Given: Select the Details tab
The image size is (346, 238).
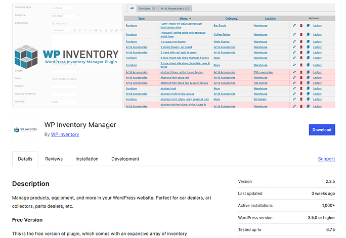Looking at the screenshot, I should coord(25,159).
